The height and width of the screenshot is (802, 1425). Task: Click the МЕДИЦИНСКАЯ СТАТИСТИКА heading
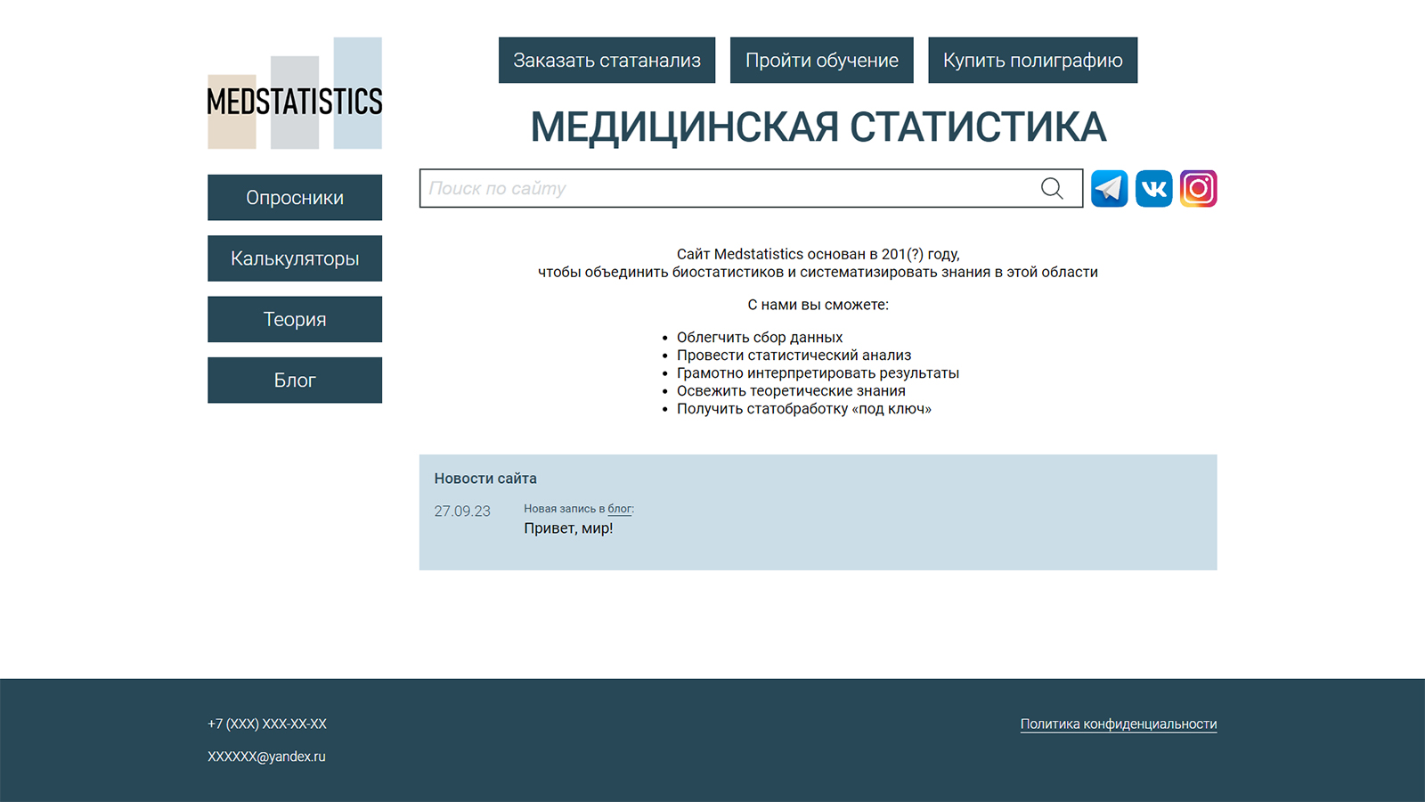pos(818,127)
